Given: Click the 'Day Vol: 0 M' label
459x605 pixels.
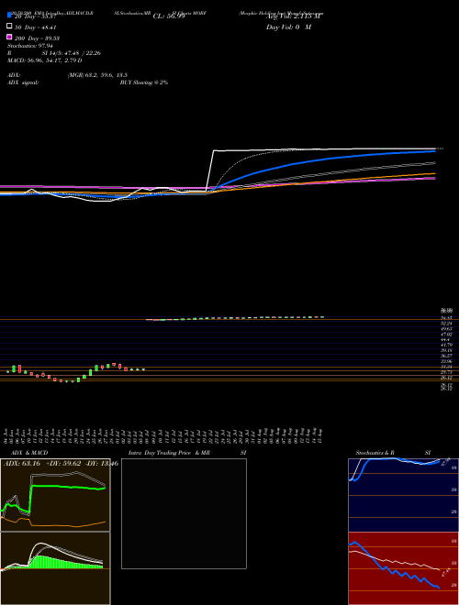Looking at the screenshot, I should (288, 27).
